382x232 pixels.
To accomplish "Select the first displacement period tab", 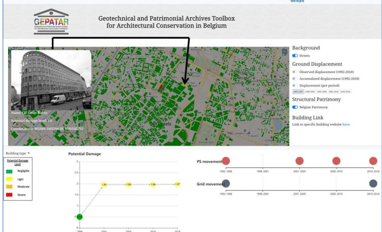I will 298,92.
